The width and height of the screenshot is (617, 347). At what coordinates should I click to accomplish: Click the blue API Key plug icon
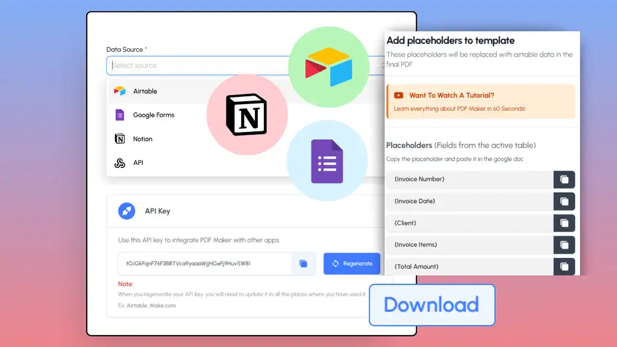[127, 211]
